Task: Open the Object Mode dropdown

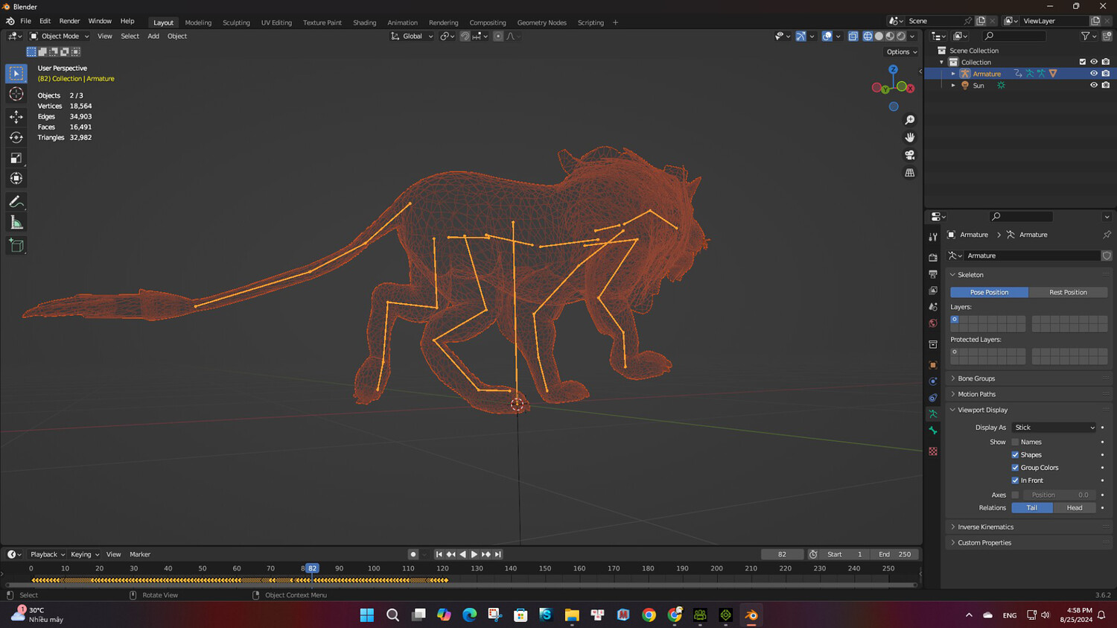Action: [60, 36]
